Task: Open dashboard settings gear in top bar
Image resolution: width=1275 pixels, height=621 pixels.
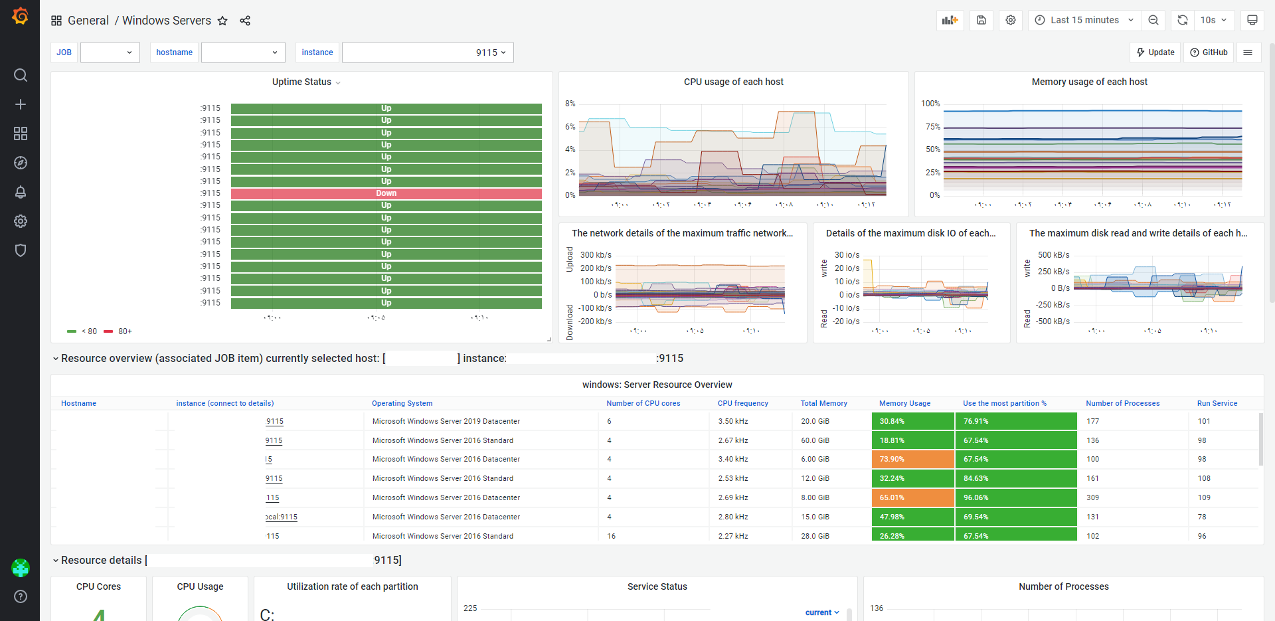Action: pos(1011,20)
